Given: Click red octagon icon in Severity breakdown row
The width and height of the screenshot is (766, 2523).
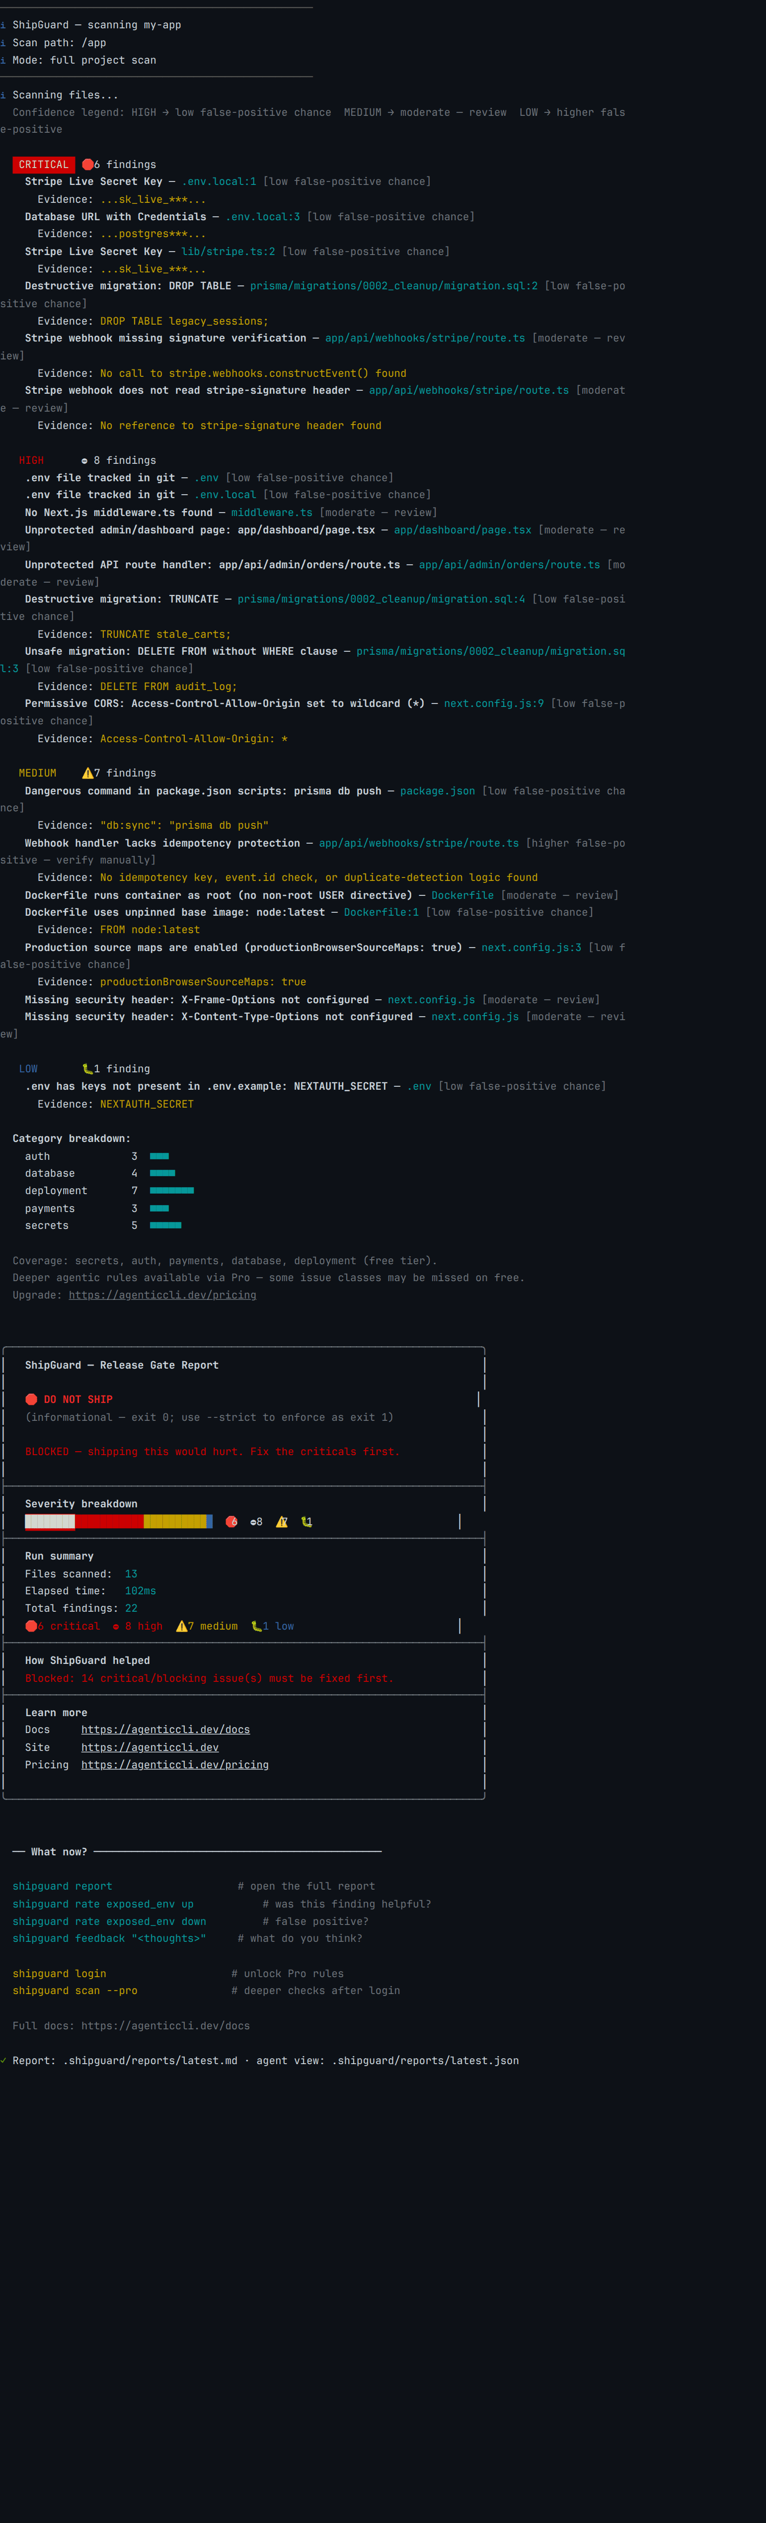Looking at the screenshot, I should point(232,1521).
